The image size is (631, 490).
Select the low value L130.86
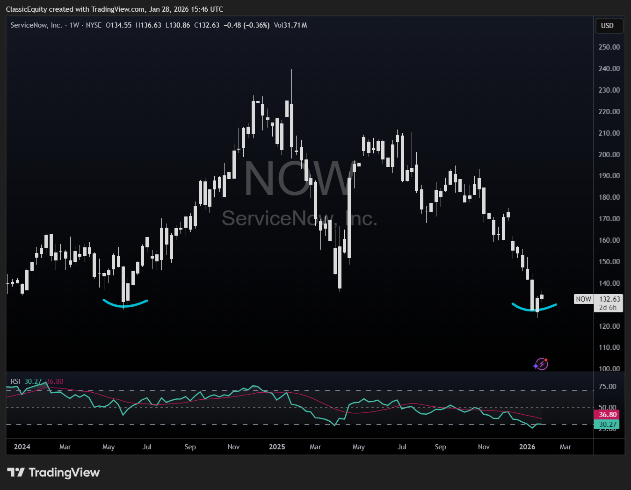coord(178,25)
